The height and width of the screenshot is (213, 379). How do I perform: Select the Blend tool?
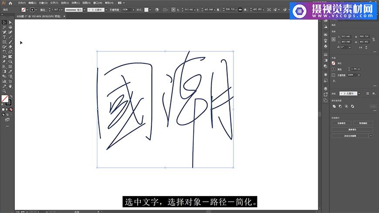point(4,76)
